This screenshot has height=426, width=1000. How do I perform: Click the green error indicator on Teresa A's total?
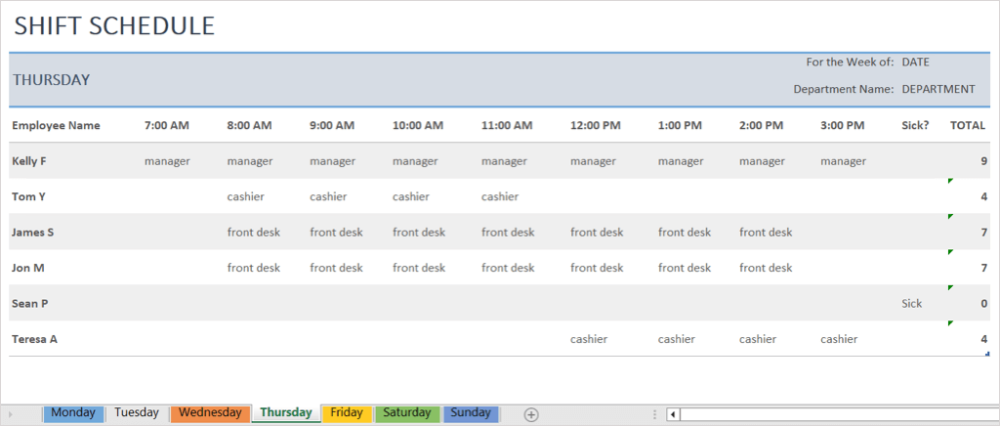(949, 322)
